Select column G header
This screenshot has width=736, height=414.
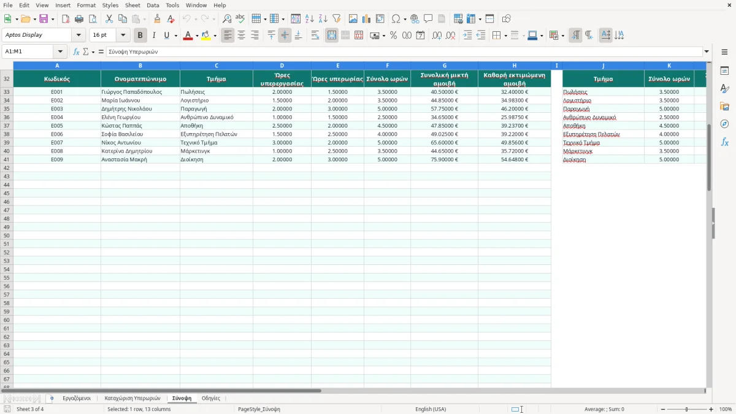coord(445,66)
